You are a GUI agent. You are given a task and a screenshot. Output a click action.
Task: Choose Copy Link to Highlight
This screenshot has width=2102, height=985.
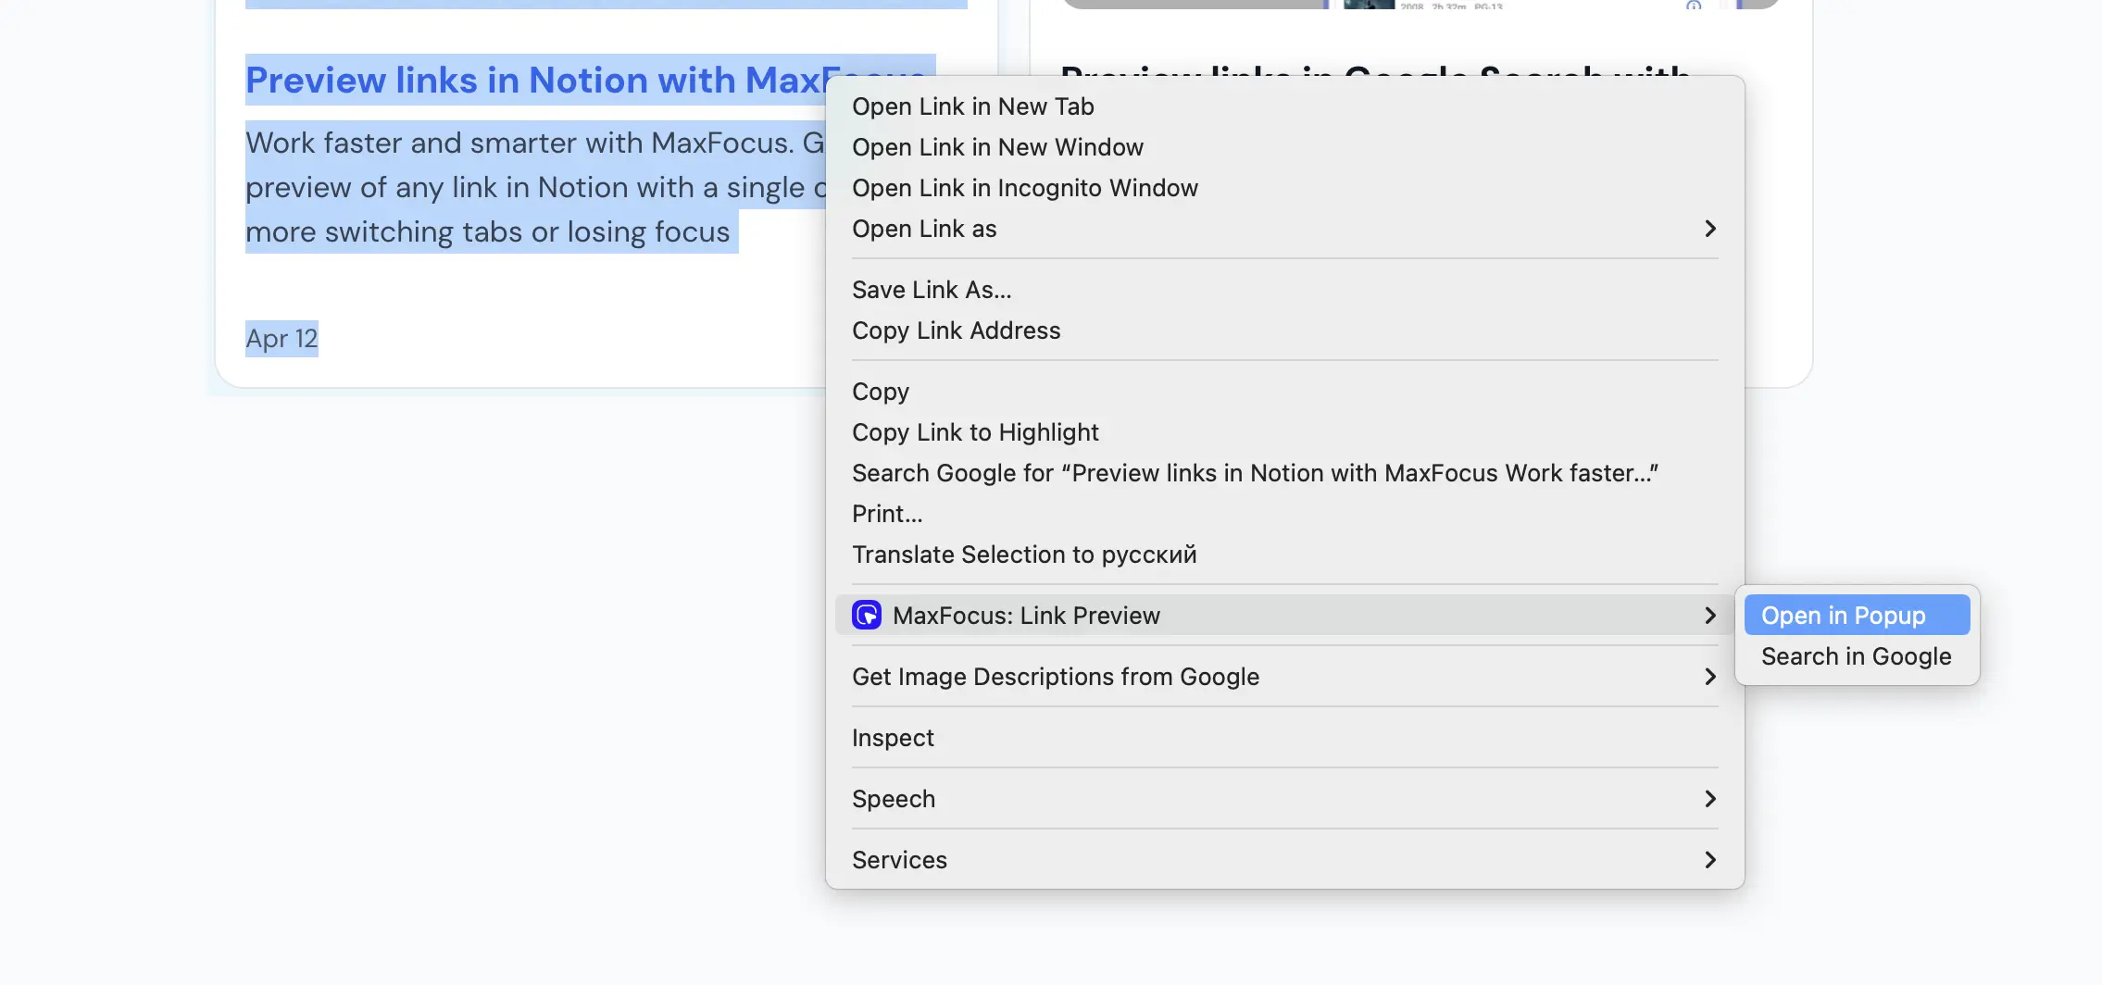pos(1284,432)
